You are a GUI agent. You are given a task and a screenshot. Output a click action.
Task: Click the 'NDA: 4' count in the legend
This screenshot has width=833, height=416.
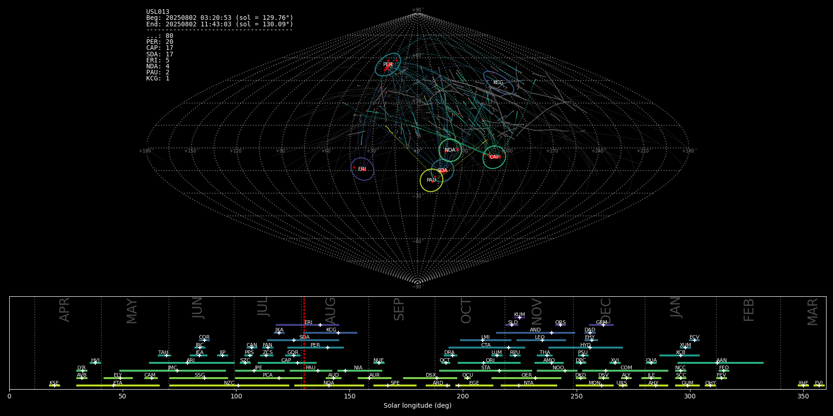(x=158, y=67)
